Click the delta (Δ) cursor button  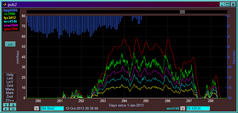(13, 105)
